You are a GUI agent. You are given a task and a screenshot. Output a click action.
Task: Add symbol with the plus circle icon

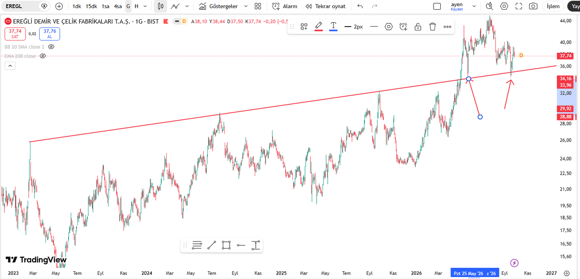coord(59,6)
